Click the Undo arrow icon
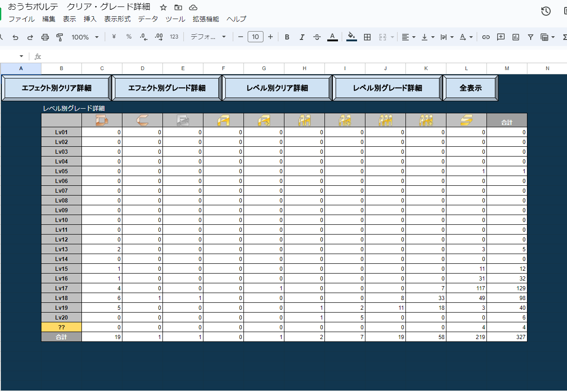The image size is (567, 392). click(15, 37)
